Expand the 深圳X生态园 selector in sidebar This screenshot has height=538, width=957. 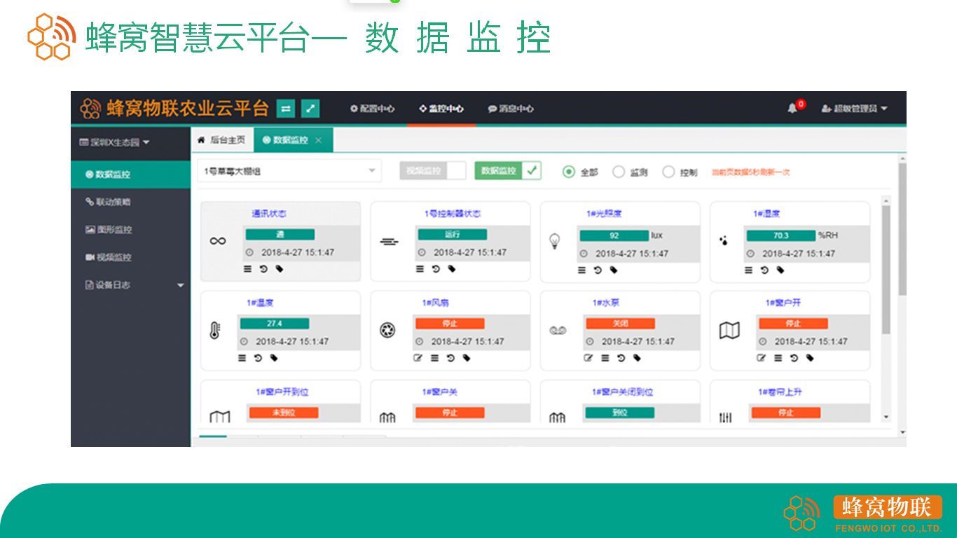(115, 142)
